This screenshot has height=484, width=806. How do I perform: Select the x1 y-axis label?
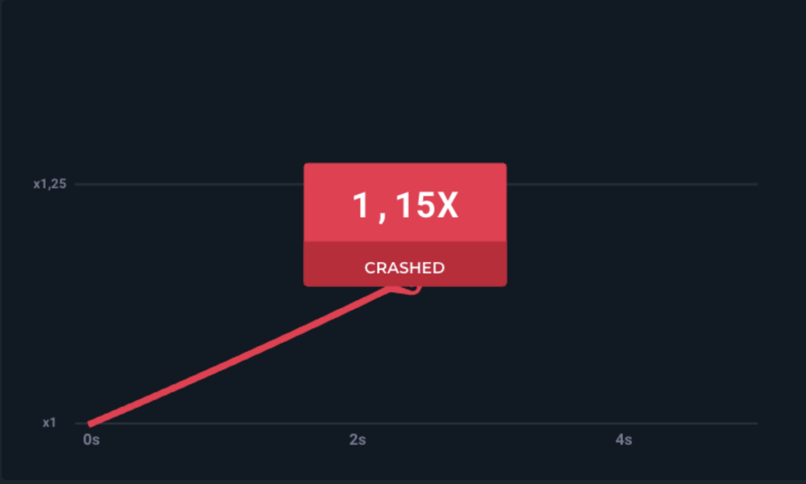pyautogui.click(x=49, y=423)
